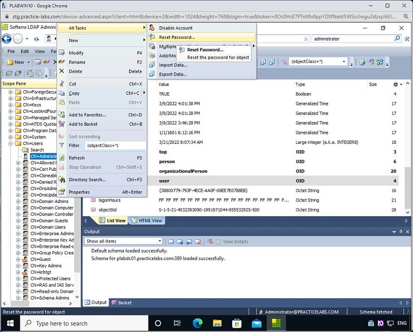Click the Filter field in context menu

(115, 145)
